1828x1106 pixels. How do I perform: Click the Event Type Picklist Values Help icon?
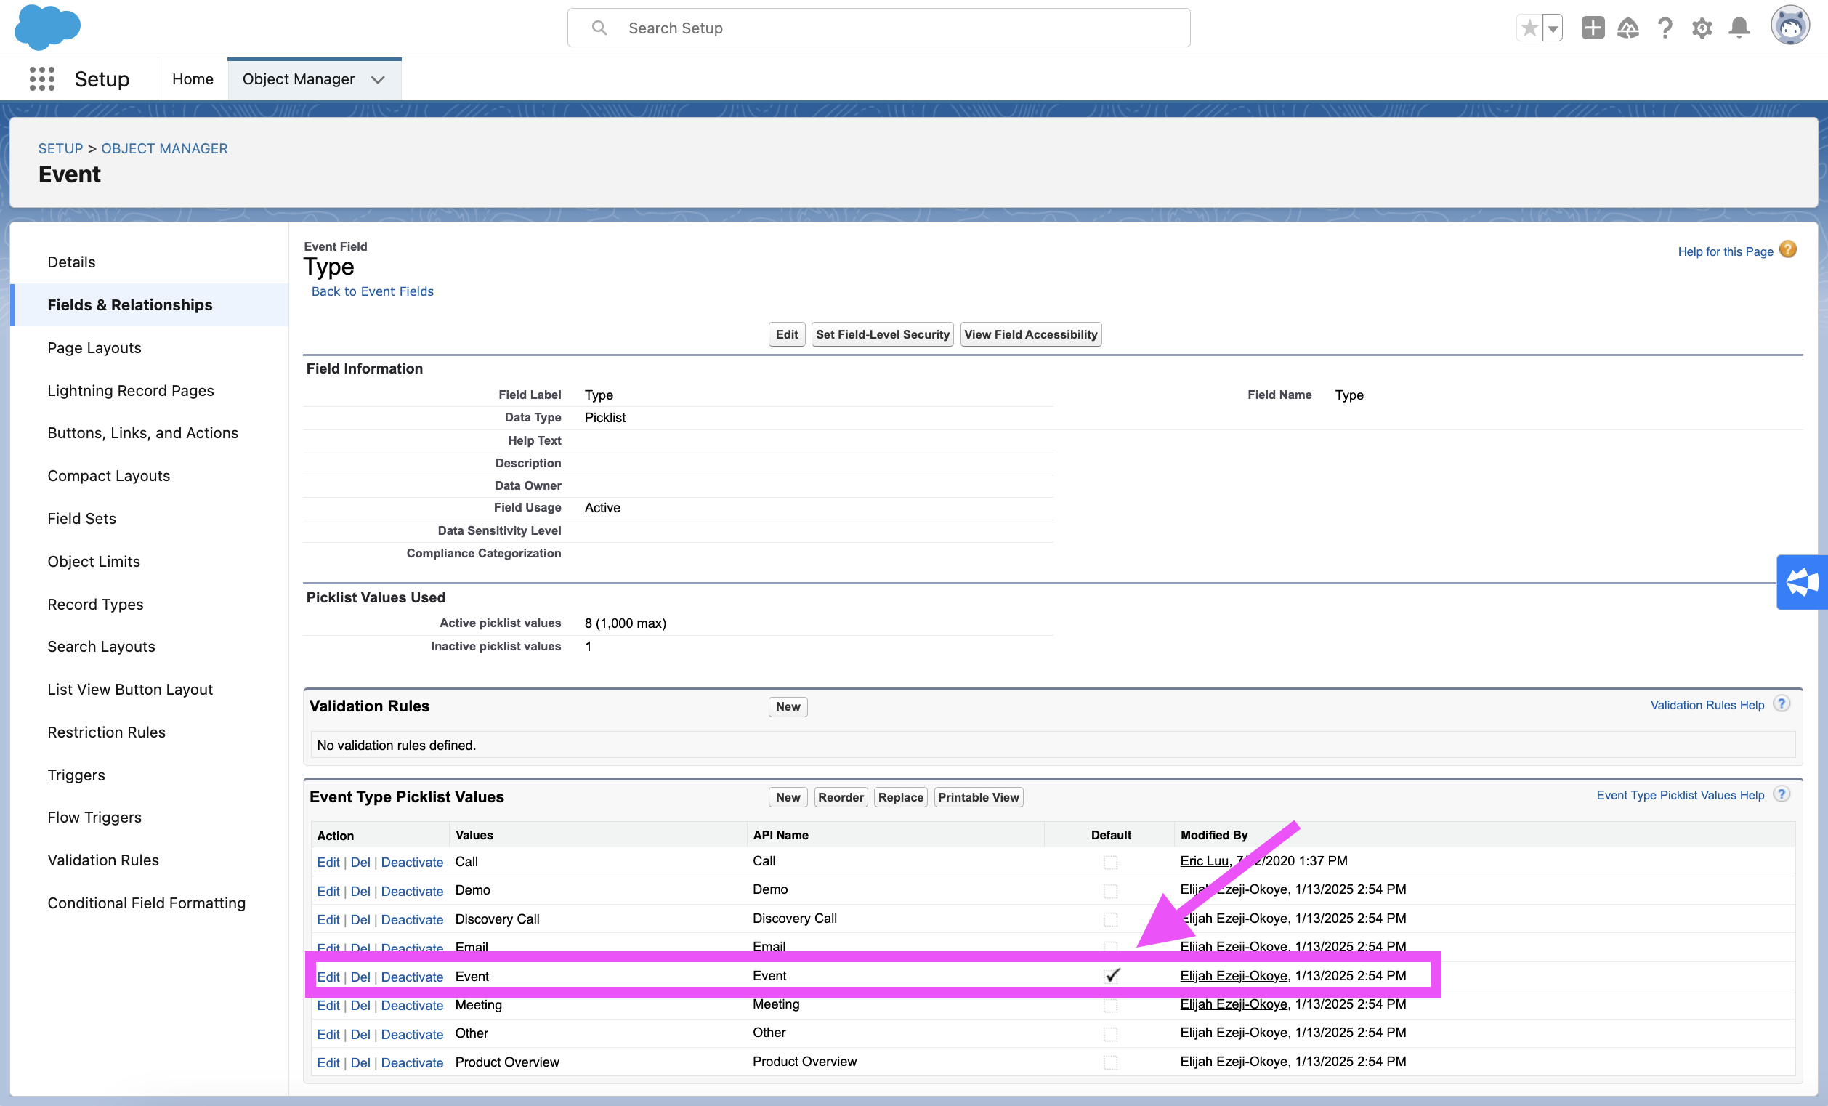[x=1782, y=794]
